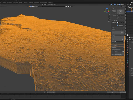Select wireframe viewport shading

[120, 4]
